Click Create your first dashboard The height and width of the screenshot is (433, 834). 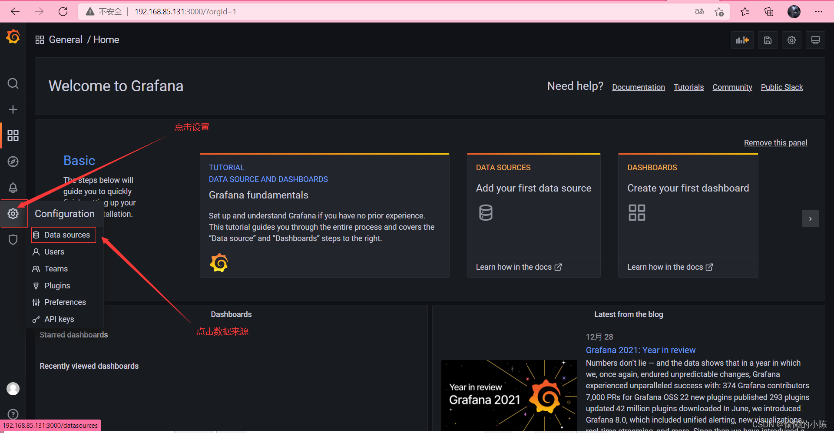click(x=688, y=188)
